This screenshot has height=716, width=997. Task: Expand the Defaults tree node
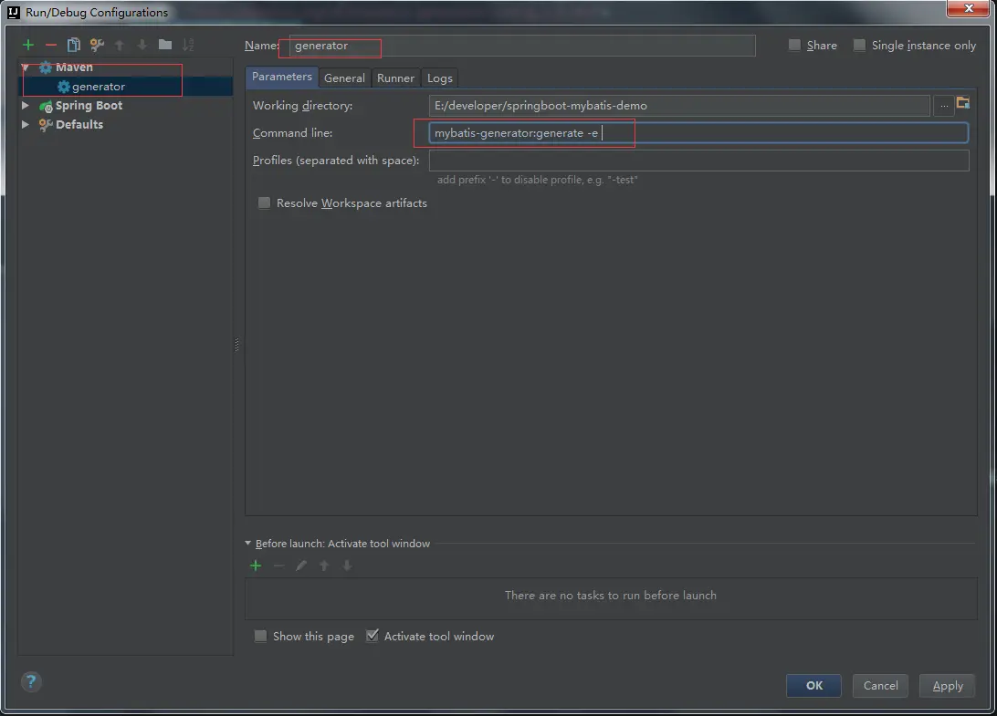tap(26, 125)
